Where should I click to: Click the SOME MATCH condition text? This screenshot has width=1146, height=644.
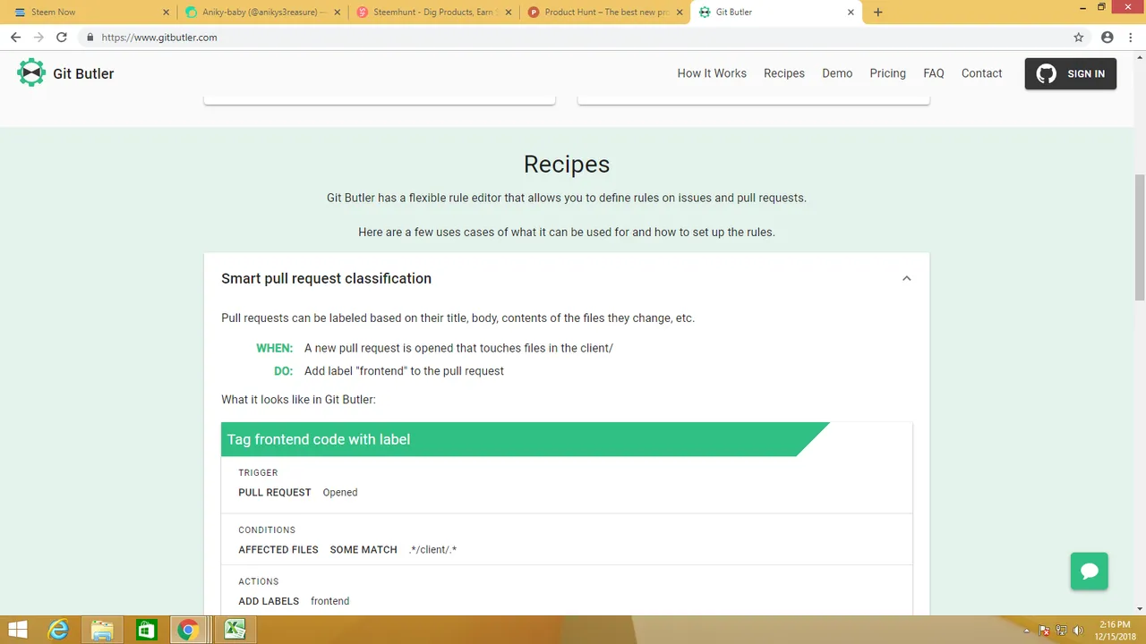click(x=363, y=550)
